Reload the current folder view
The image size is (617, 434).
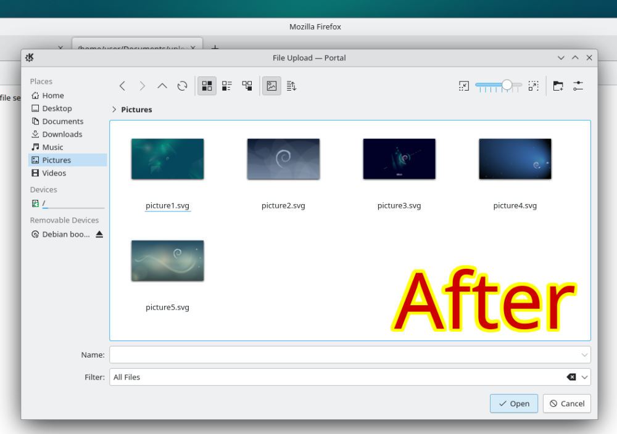pyautogui.click(x=182, y=86)
